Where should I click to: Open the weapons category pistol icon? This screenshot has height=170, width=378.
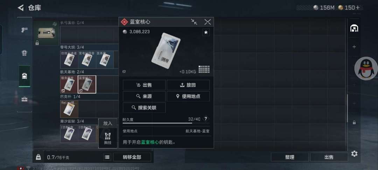[24, 30]
